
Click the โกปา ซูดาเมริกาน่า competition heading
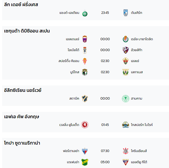click(22, 143)
